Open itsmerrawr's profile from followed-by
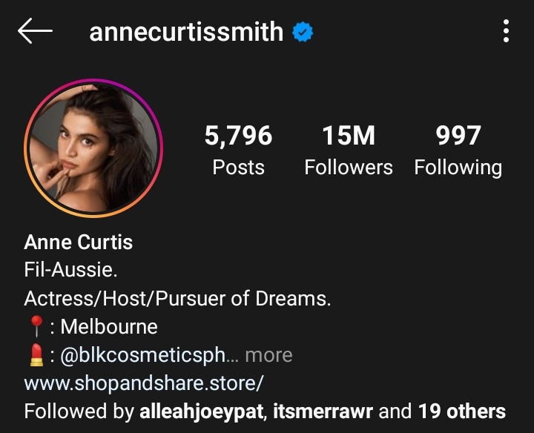This screenshot has height=433, width=534. pyautogui.click(x=323, y=411)
